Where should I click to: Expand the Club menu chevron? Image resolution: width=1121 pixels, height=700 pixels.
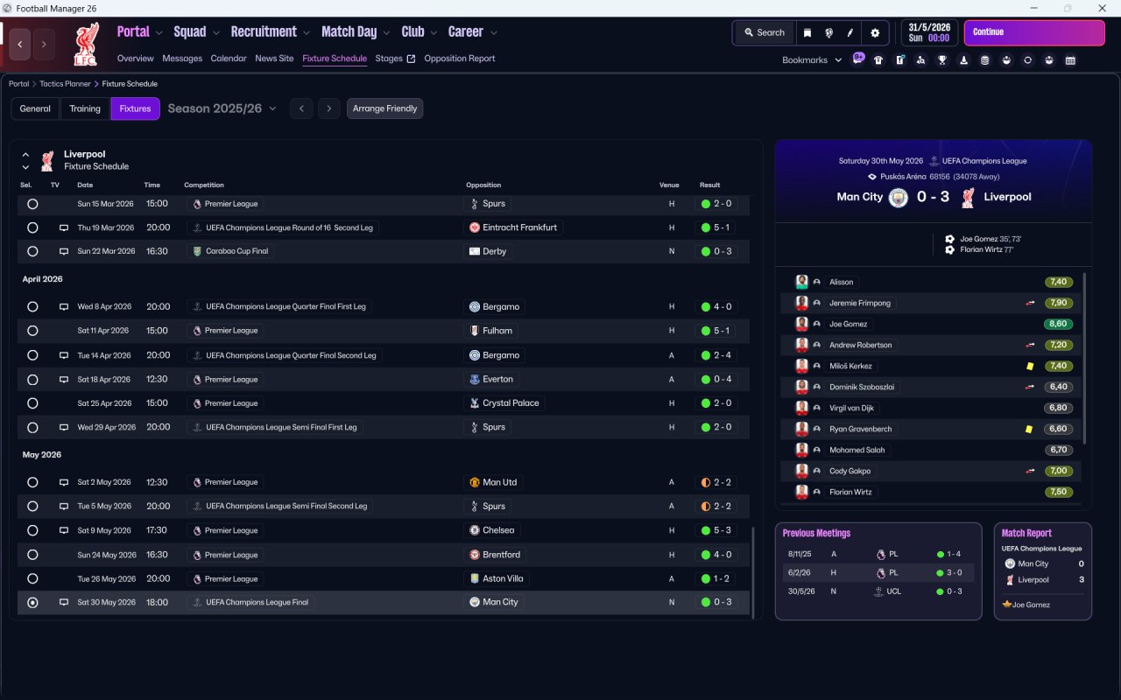click(434, 32)
